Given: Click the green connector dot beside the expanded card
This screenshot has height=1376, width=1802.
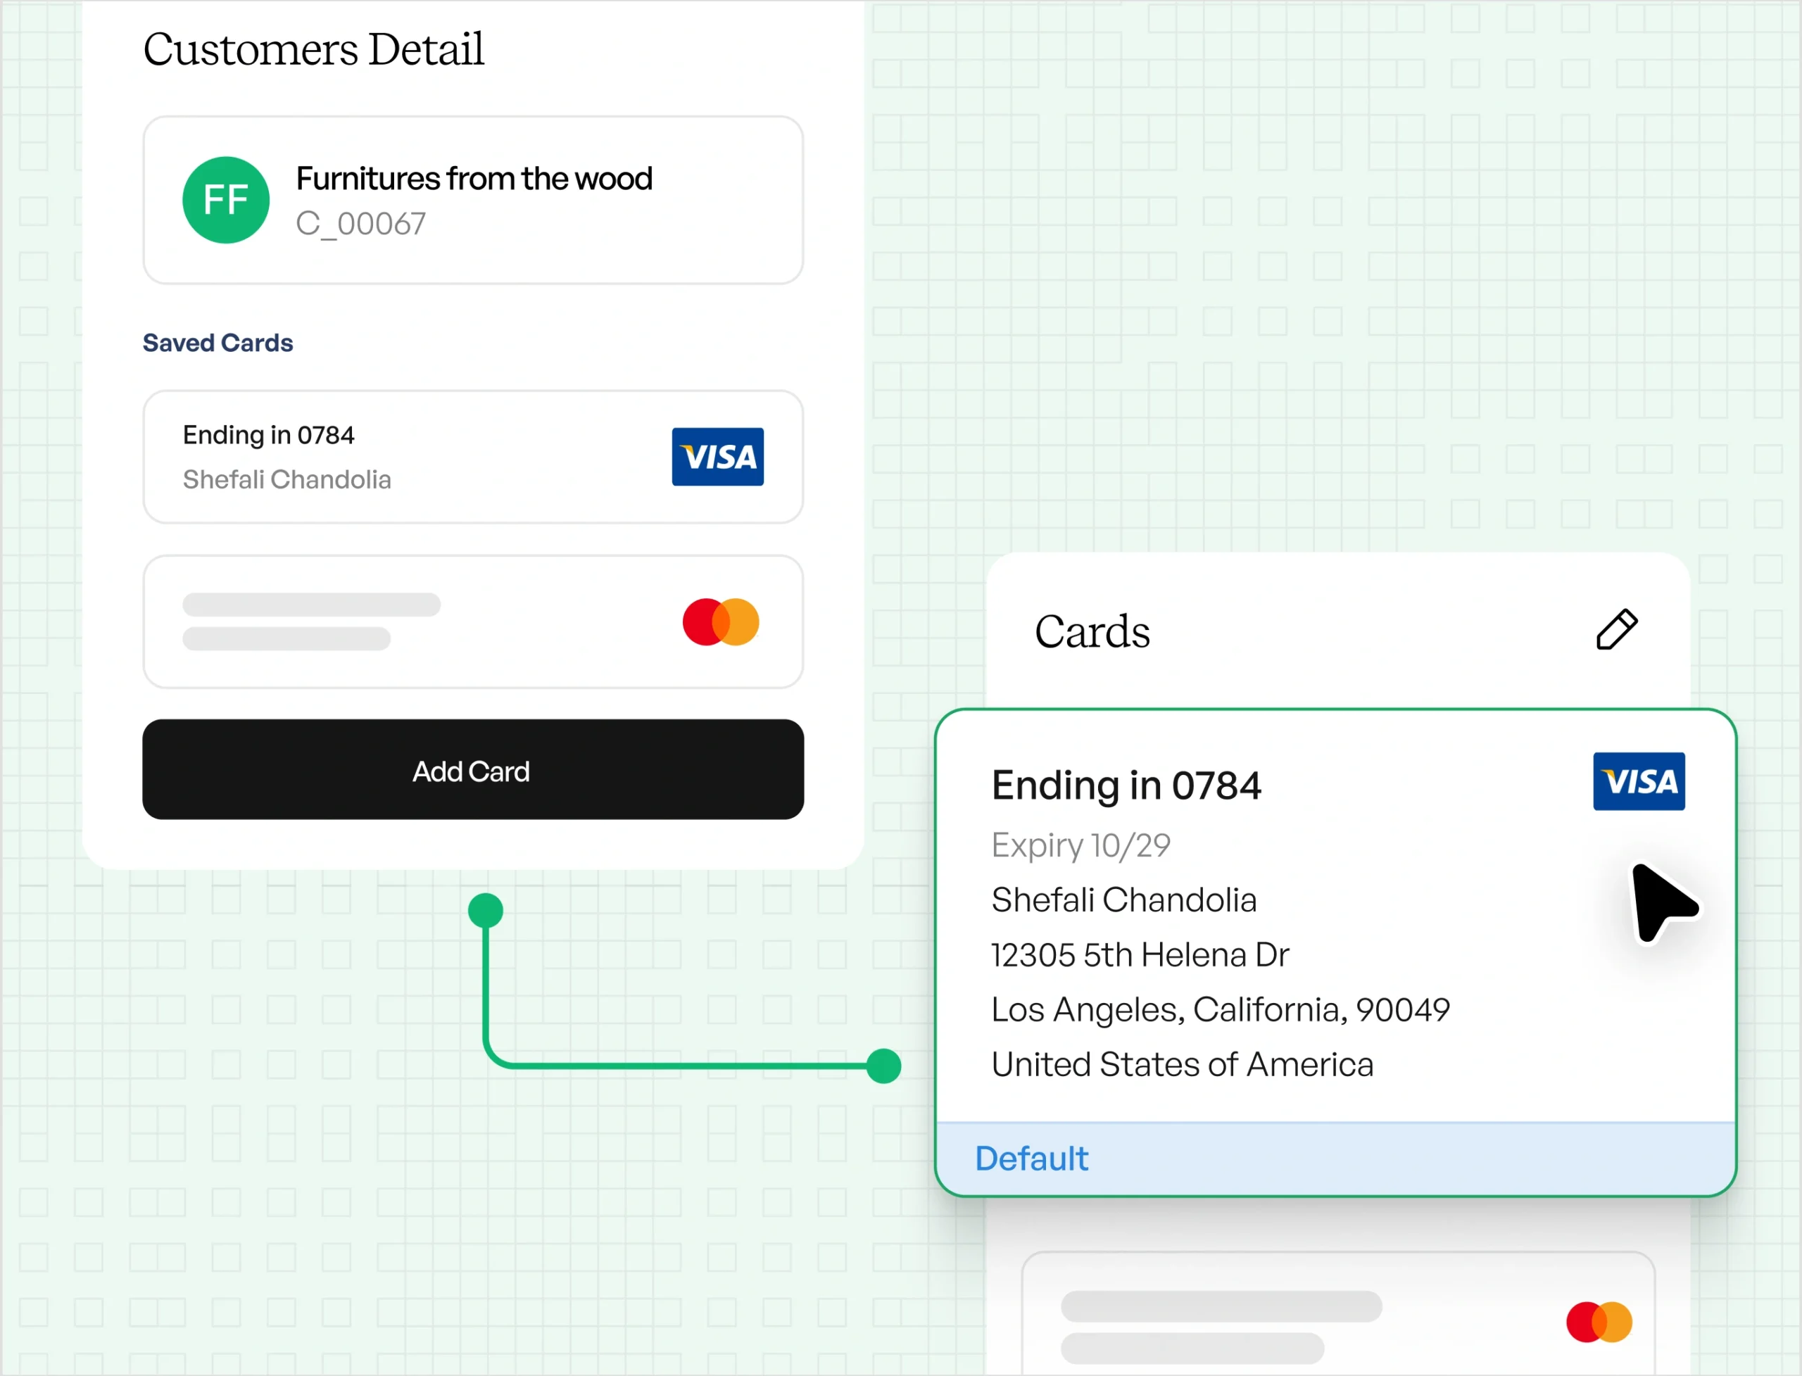Looking at the screenshot, I should pyautogui.click(x=884, y=1066).
